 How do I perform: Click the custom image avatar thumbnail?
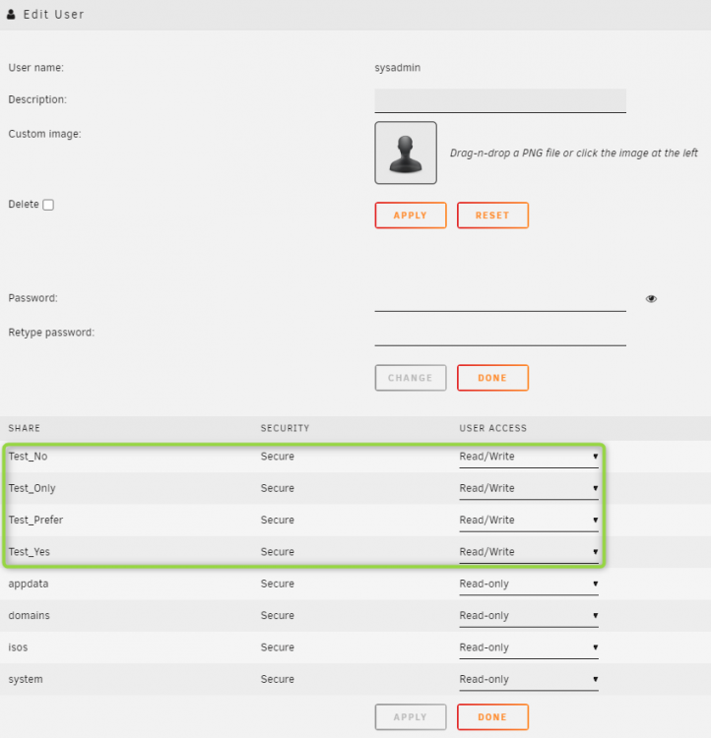pos(406,153)
